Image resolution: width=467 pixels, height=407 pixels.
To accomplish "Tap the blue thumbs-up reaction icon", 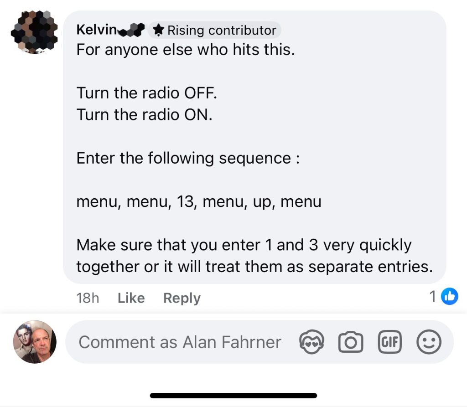I will 450,297.
